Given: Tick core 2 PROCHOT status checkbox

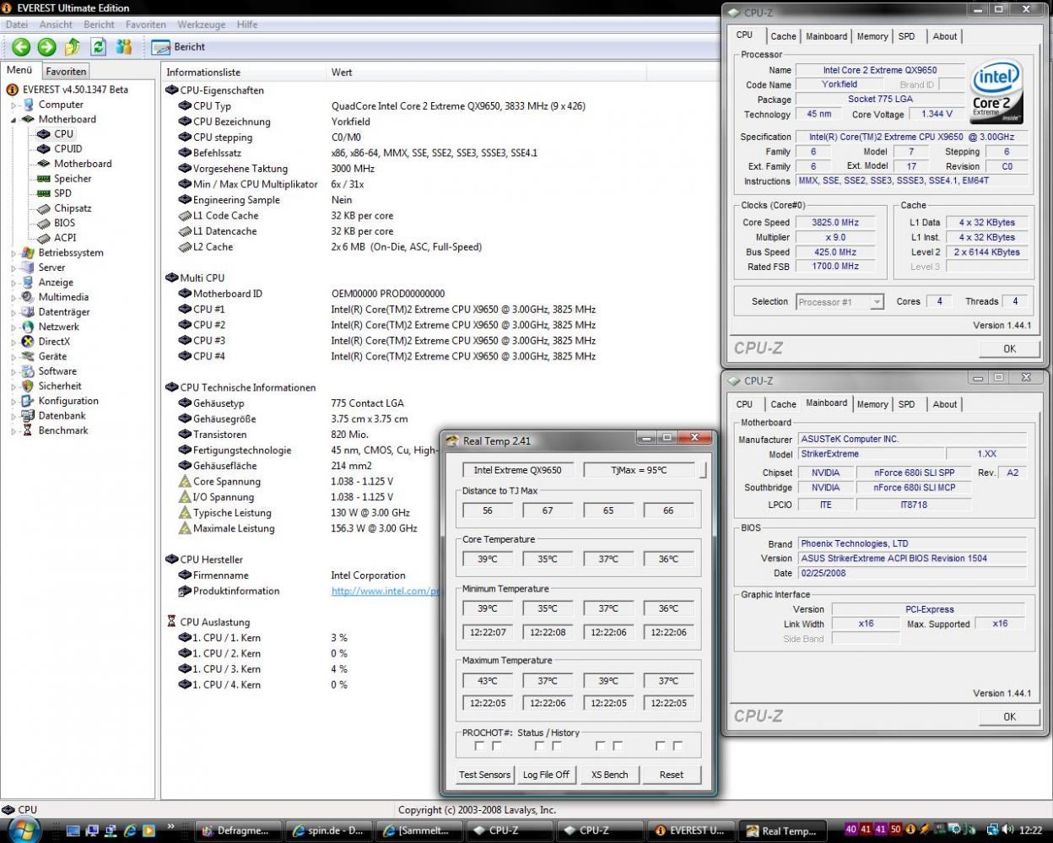Looking at the screenshot, I should coord(539,746).
